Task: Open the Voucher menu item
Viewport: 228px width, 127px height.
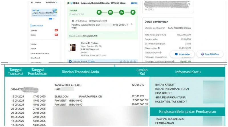Action: (34, 30)
